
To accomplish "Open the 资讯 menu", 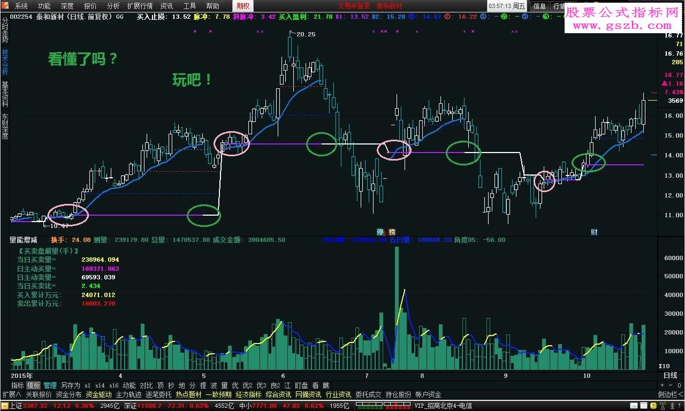I will click(x=166, y=6).
